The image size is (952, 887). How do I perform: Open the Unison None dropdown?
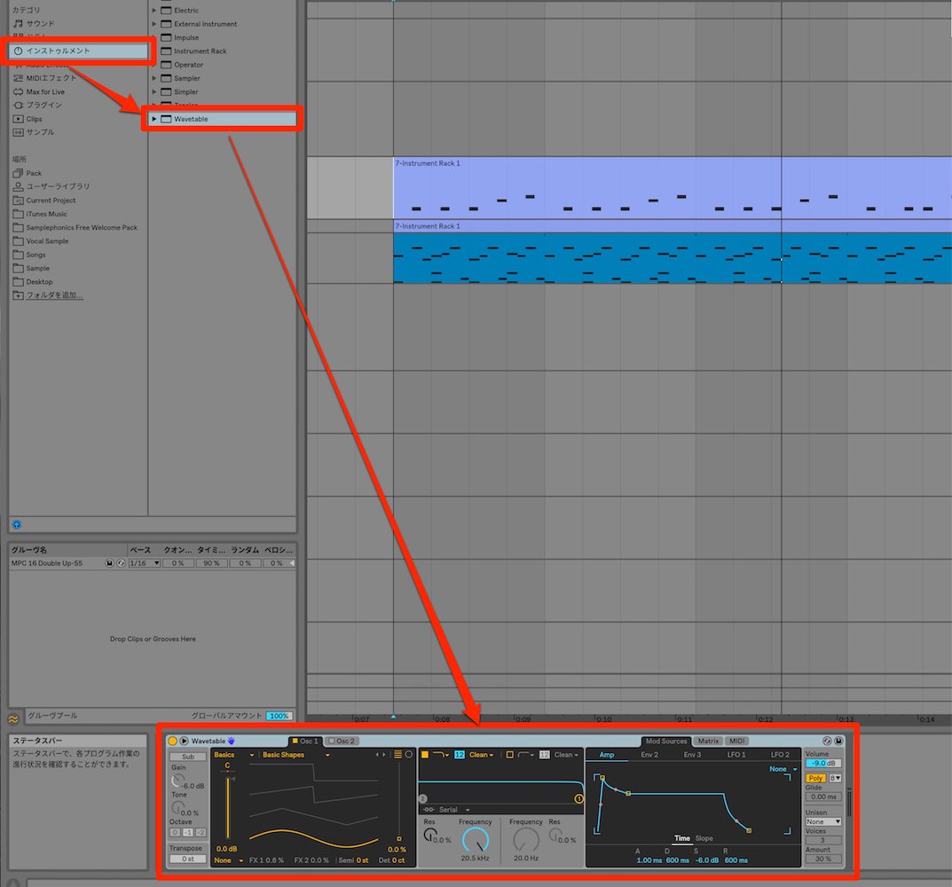pos(823,821)
